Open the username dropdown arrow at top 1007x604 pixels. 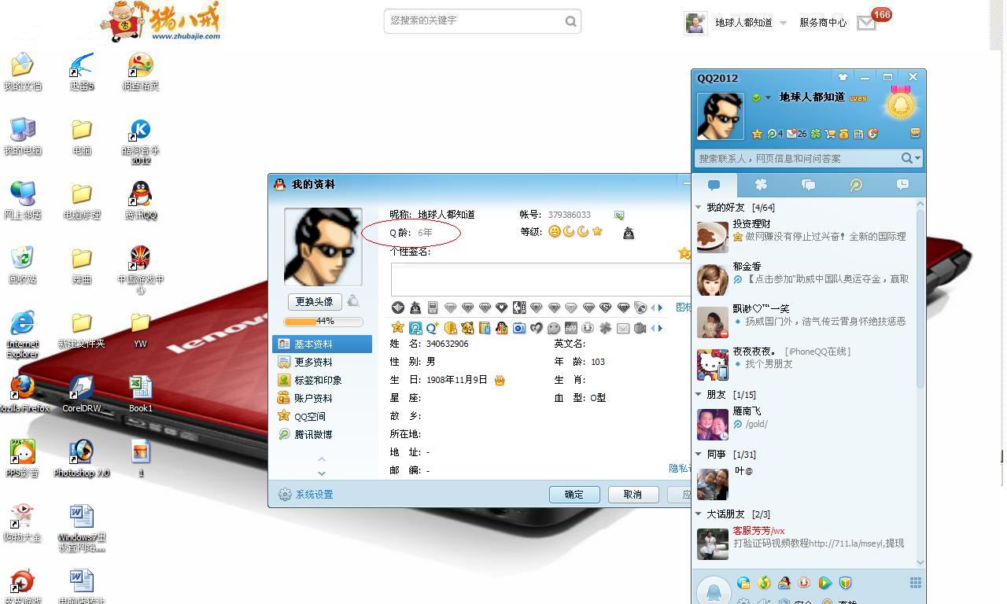[783, 23]
